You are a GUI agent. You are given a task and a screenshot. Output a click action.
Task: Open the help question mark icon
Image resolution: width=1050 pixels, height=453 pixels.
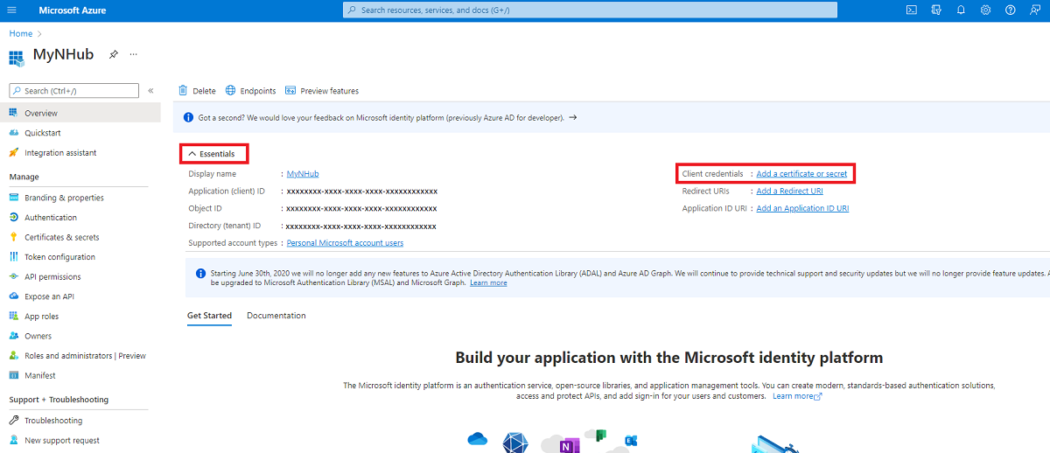click(1011, 10)
